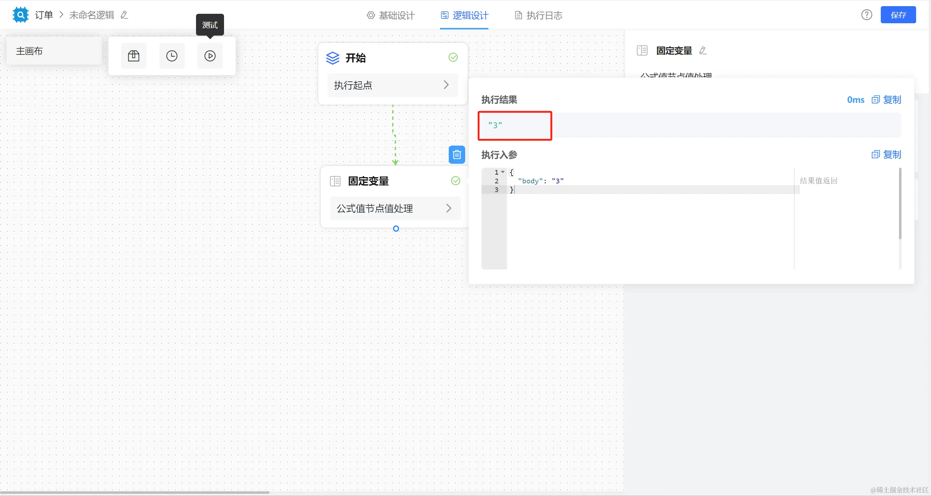Open the 执行日志 tab

pyautogui.click(x=539, y=15)
